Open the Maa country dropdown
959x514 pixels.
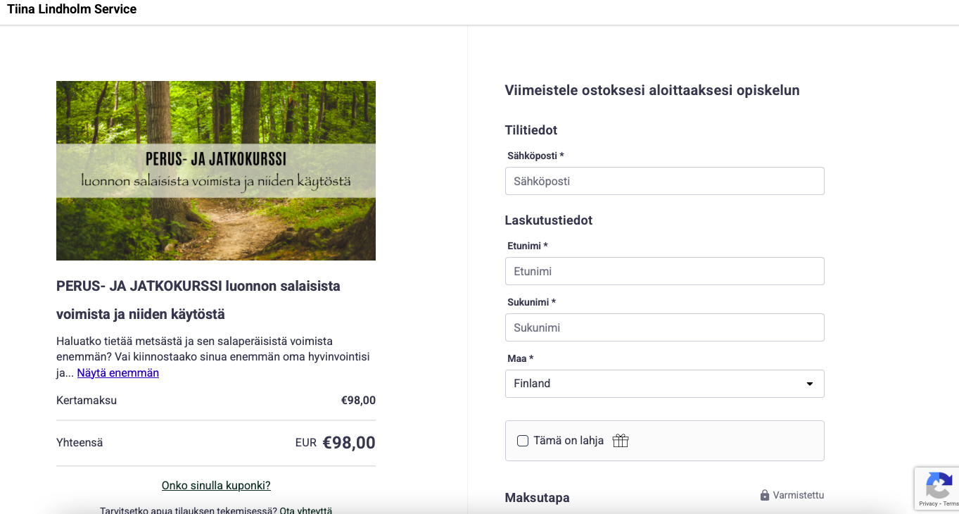pos(664,384)
